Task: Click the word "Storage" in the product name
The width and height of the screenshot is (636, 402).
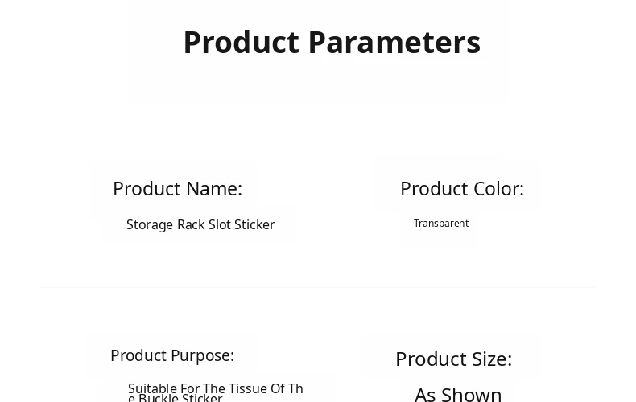Action: pos(150,224)
